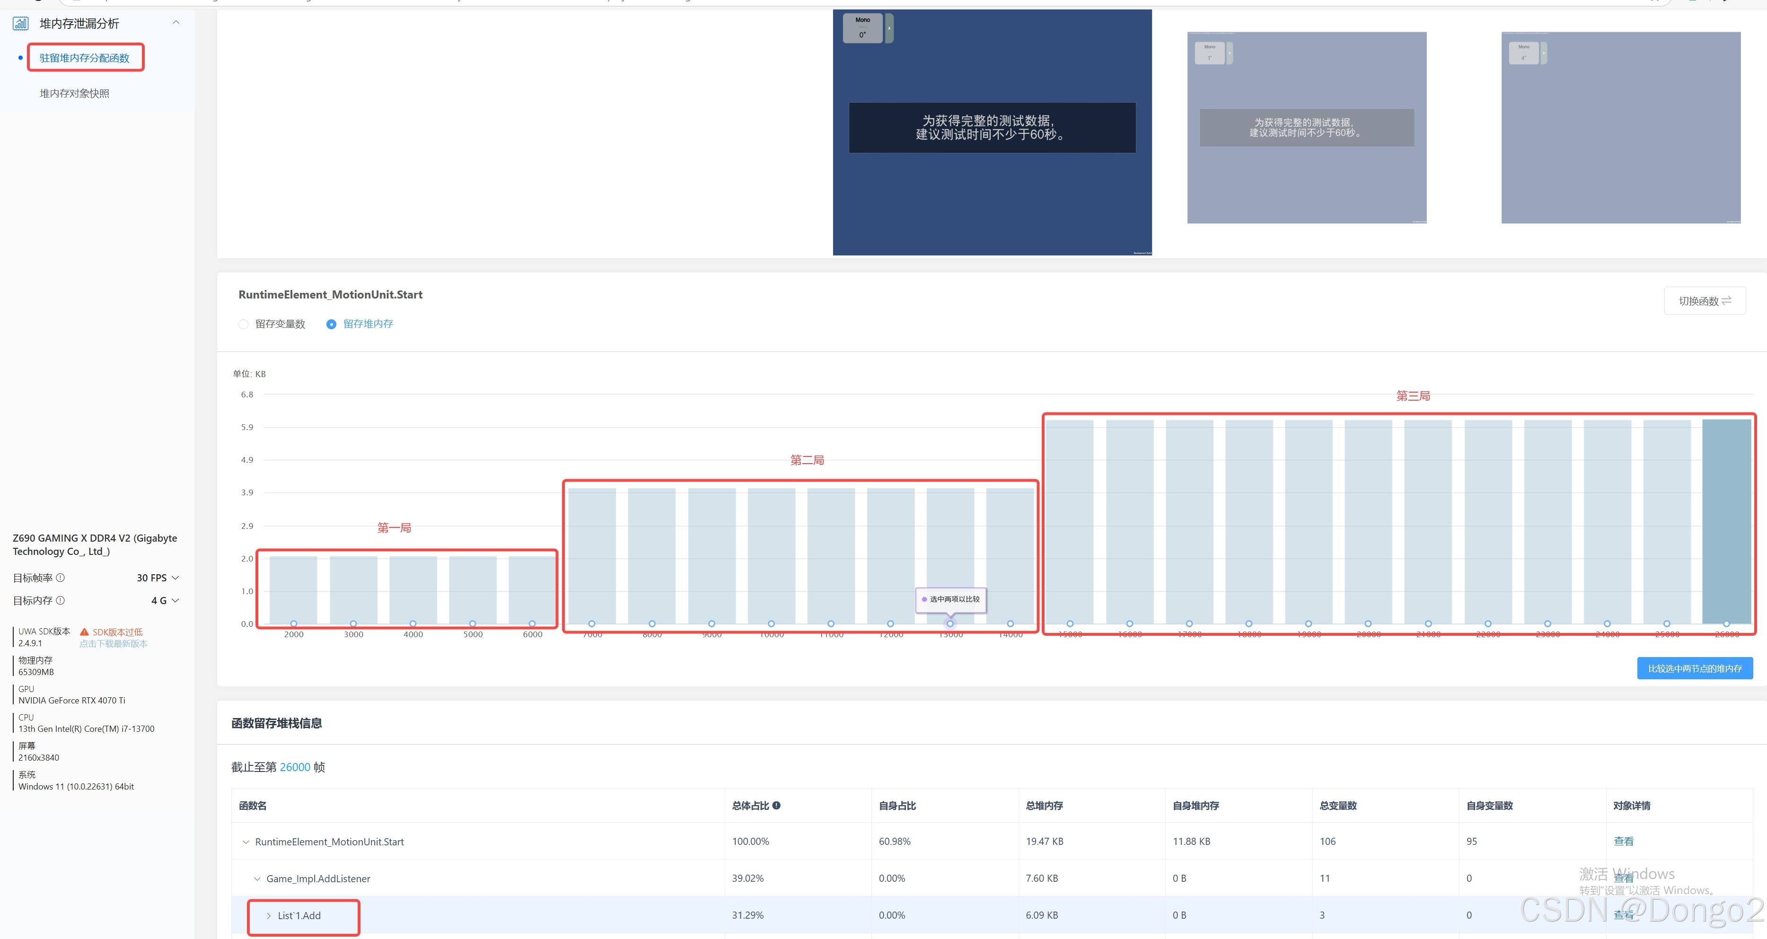Click the 目标内存 info icon

coord(61,600)
